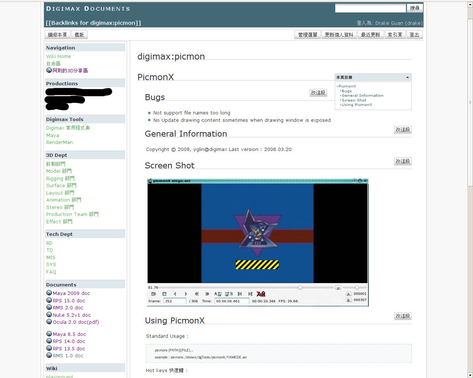Open the Production Team 部門 link
This screenshot has width=473, height=378.
tap(72, 214)
